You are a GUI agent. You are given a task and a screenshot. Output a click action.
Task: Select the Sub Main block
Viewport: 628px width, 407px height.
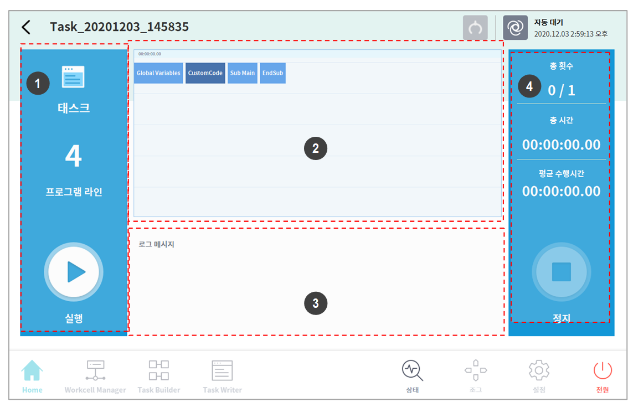click(x=243, y=73)
